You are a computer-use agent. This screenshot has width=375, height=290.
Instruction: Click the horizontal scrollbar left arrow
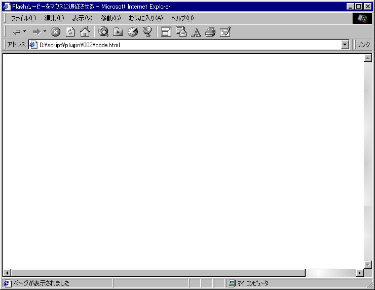point(7,273)
